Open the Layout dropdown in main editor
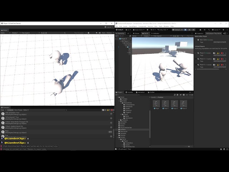The image size is (229, 172). coord(216,30)
